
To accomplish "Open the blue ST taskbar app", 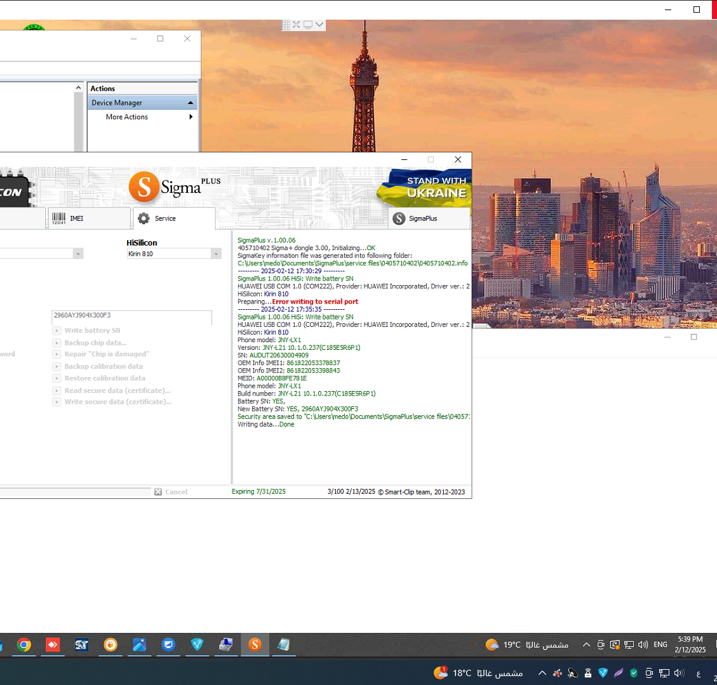I will (81, 645).
